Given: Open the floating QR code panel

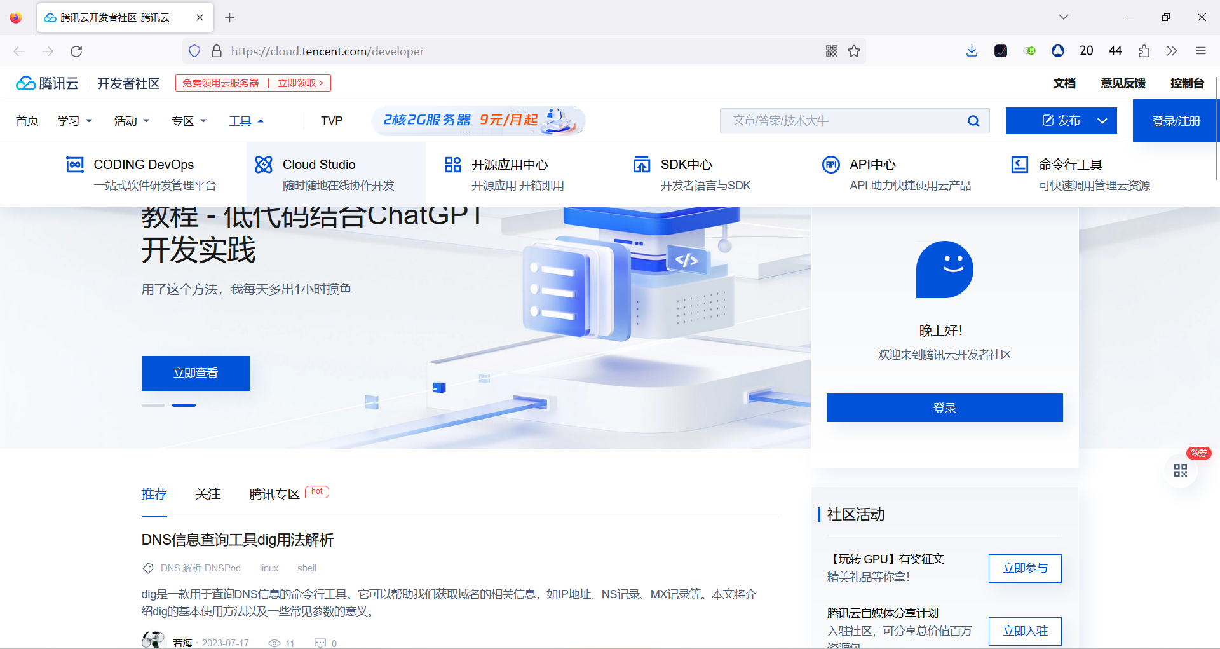Looking at the screenshot, I should [x=1181, y=470].
